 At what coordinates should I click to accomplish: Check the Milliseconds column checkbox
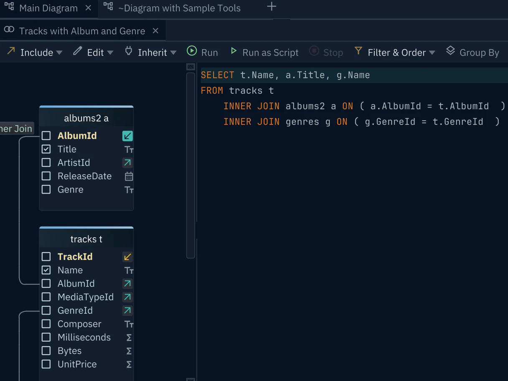click(46, 337)
